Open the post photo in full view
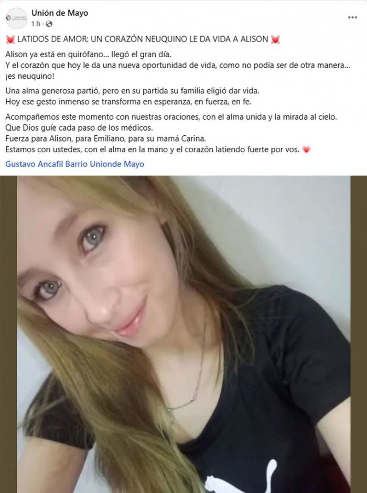Screen dimensions: 367x493 pos(183,334)
